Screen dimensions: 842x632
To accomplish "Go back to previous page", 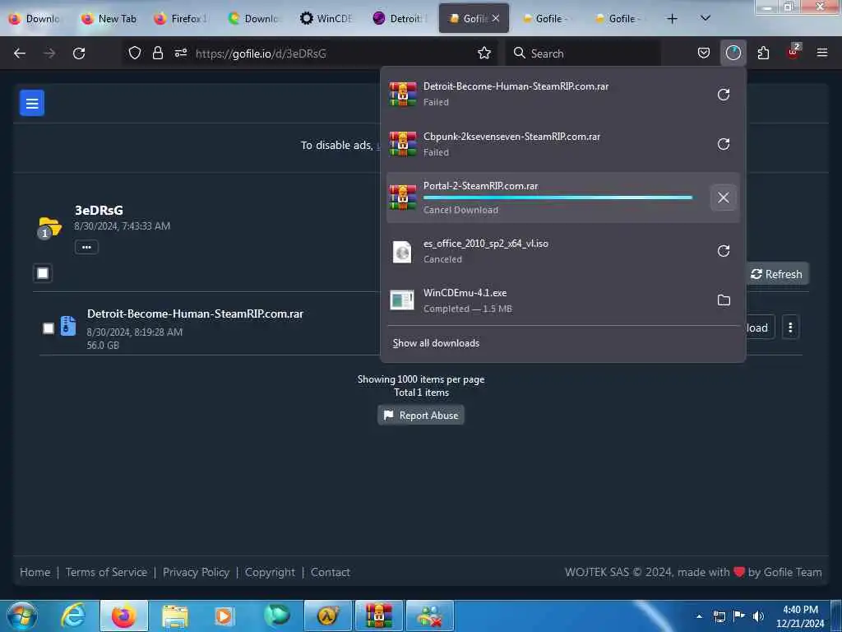I will pos(20,53).
